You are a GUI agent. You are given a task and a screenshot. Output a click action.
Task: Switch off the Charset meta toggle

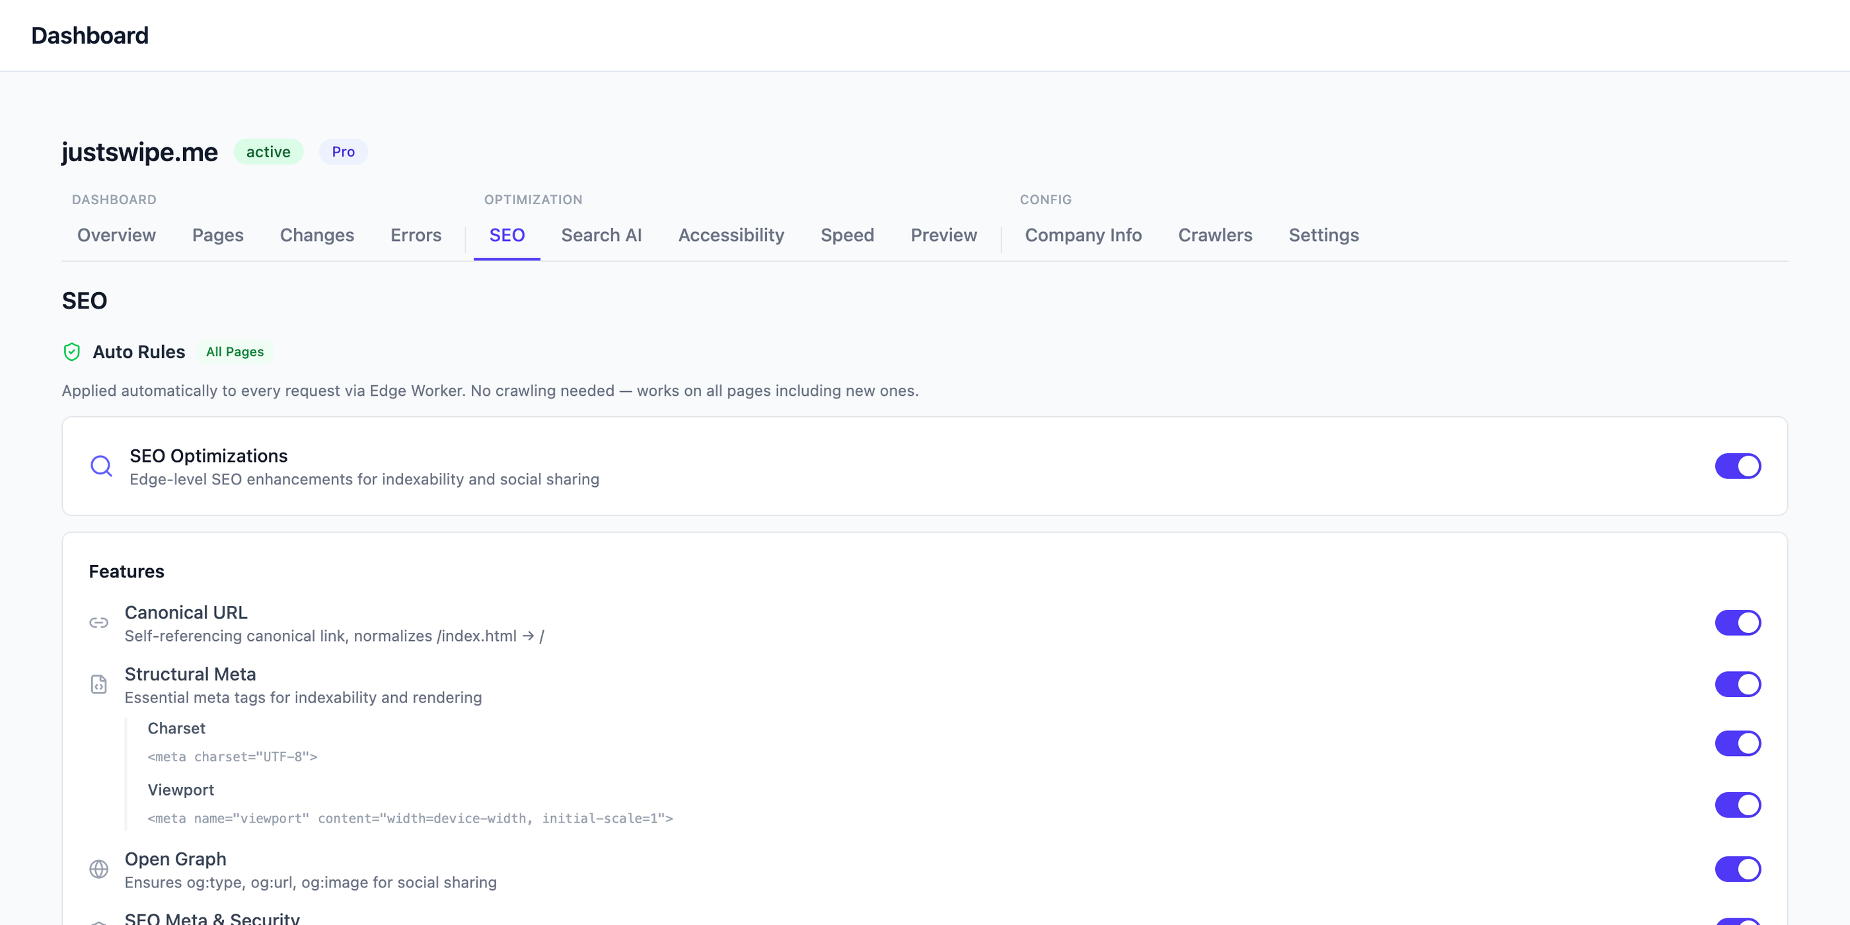tap(1737, 743)
